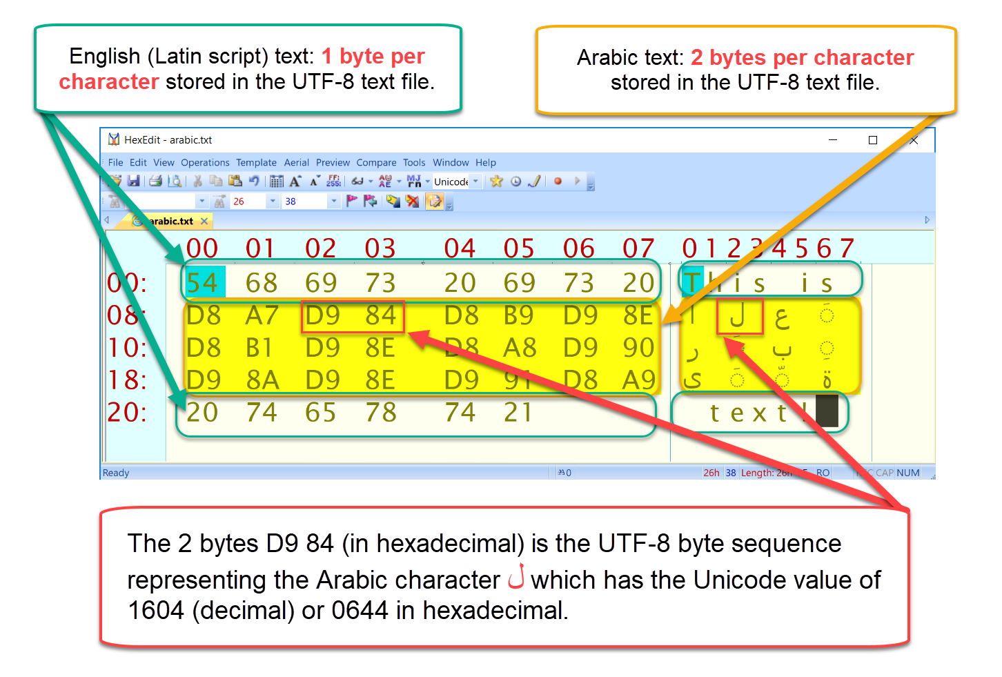Click the Paste clipboard icon

click(x=235, y=181)
